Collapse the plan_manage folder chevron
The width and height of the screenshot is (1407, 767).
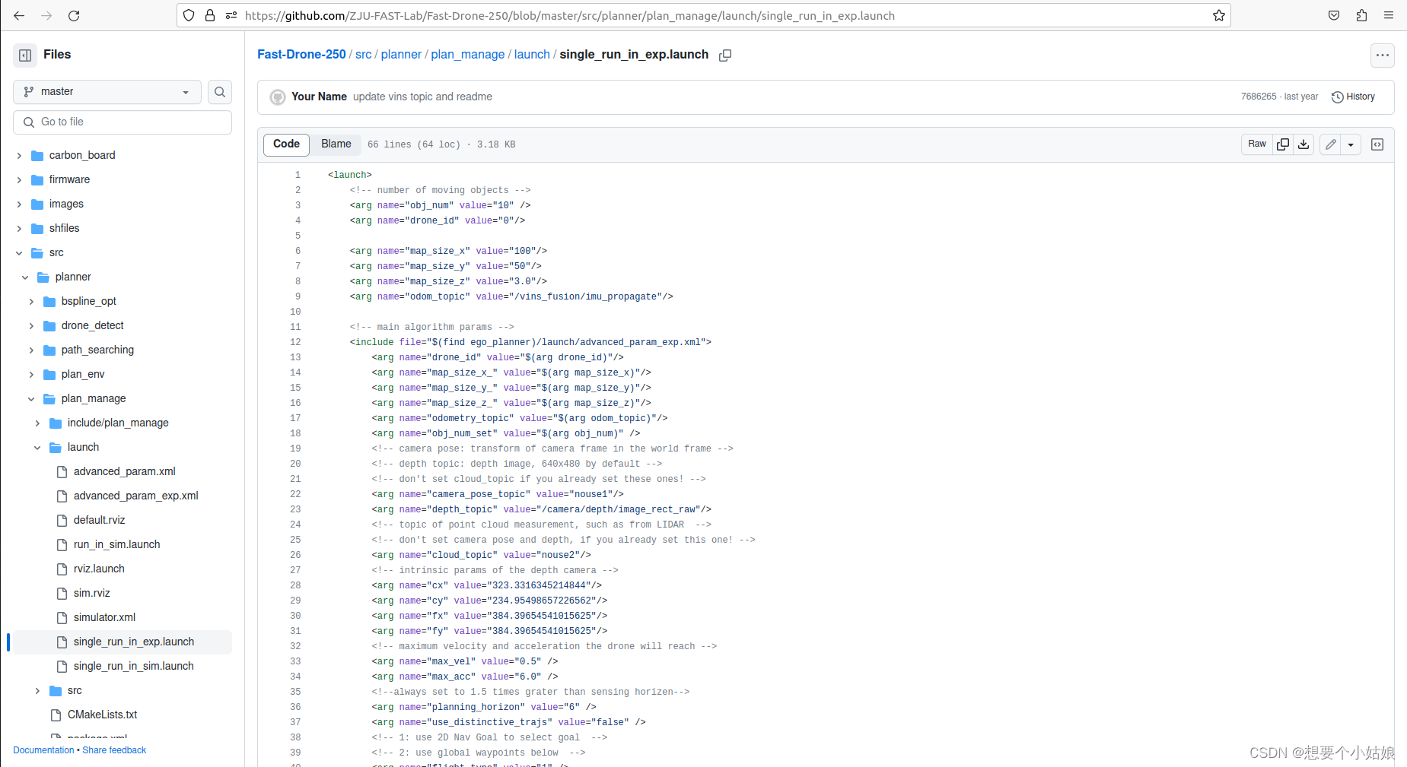pos(31,398)
